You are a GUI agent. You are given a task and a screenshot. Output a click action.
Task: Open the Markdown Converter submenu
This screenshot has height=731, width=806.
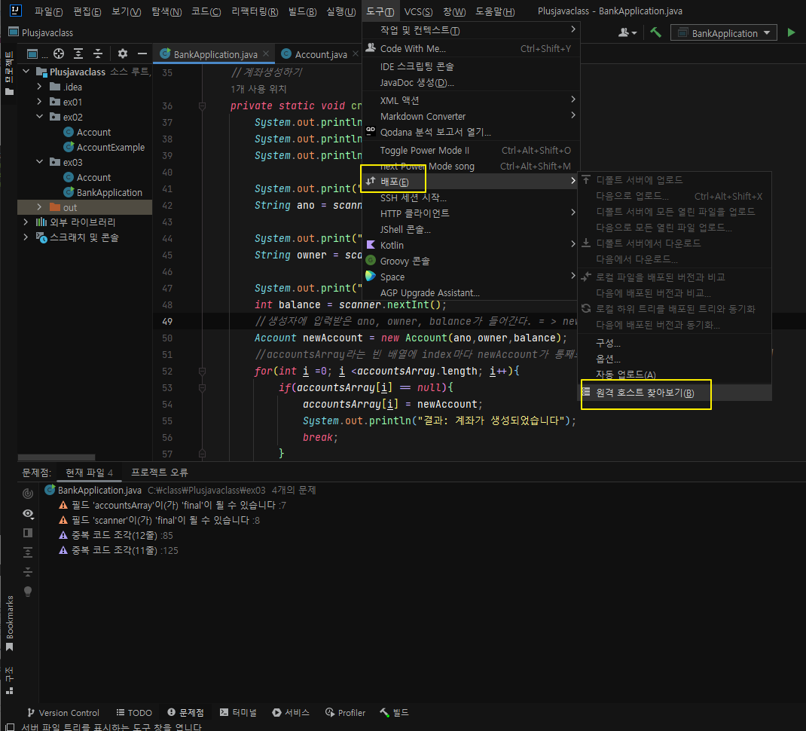coord(471,116)
